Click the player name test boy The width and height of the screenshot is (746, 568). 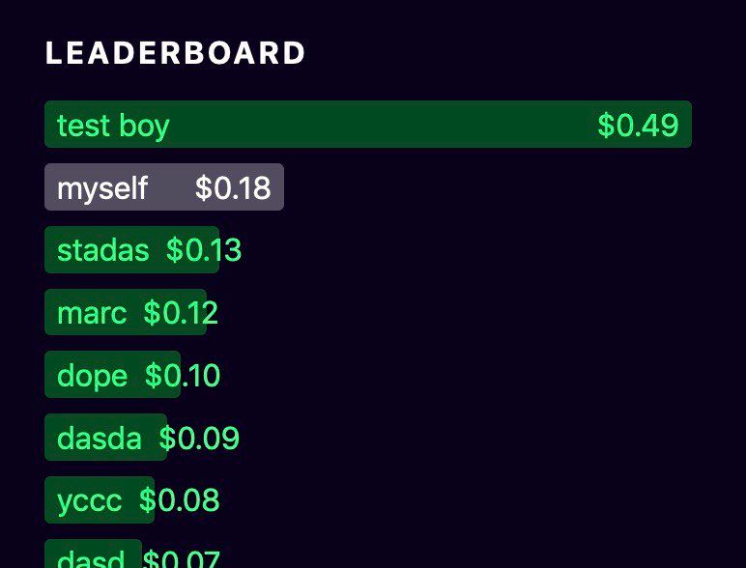click(113, 127)
